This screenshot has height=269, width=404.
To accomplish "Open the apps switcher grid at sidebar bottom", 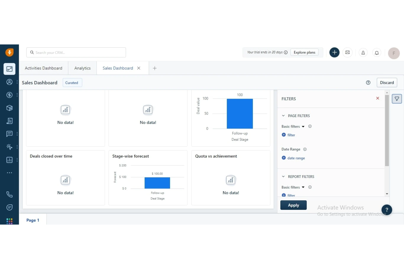I will coord(10,221).
